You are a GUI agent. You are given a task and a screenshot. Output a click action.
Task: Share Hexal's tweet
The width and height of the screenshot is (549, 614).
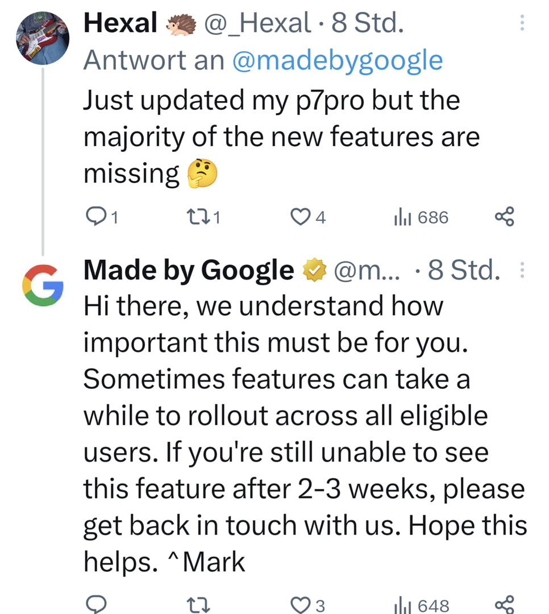point(504,217)
